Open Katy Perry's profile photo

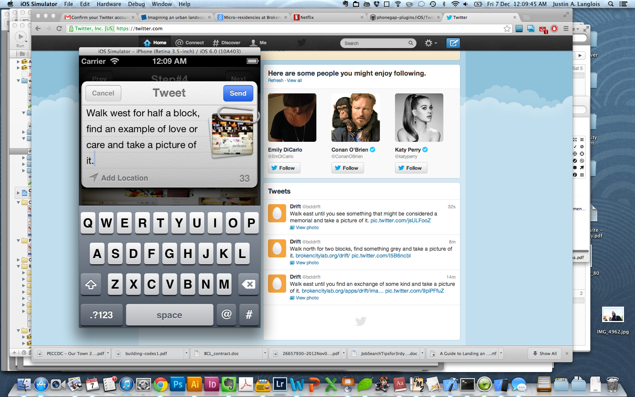419,118
